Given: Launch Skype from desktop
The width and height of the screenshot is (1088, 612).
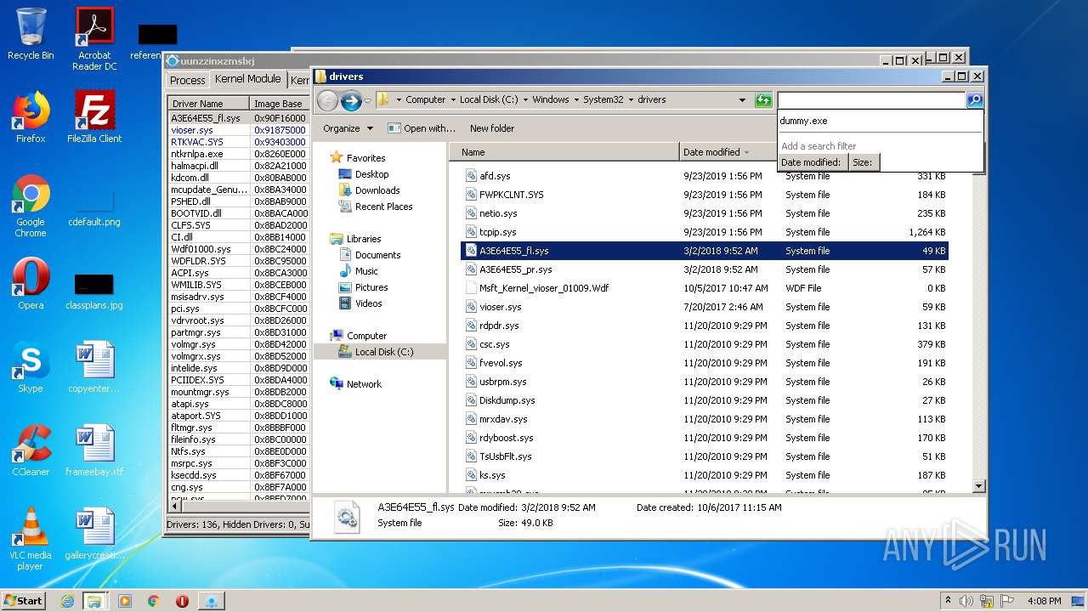Looking at the screenshot, I should click(x=31, y=367).
